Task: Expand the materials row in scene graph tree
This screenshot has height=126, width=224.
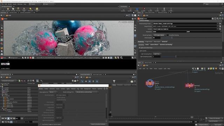Action: [x=2, y=96]
